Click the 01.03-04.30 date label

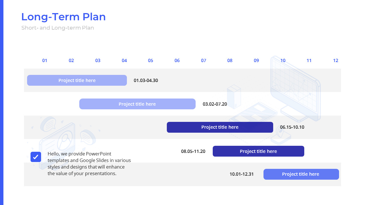click(146, 80)
